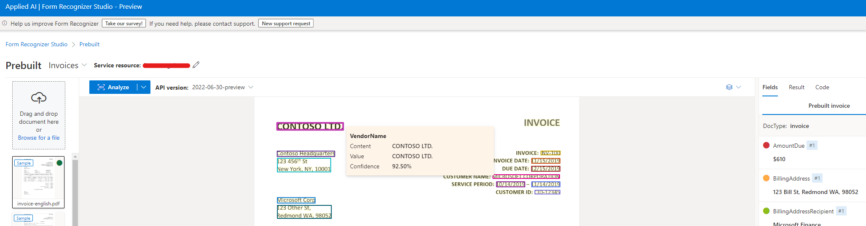Screen dimensions: 866x226
Task: Click MICROSOFT CORPORATION customer name box
Action: coord(526,176)
